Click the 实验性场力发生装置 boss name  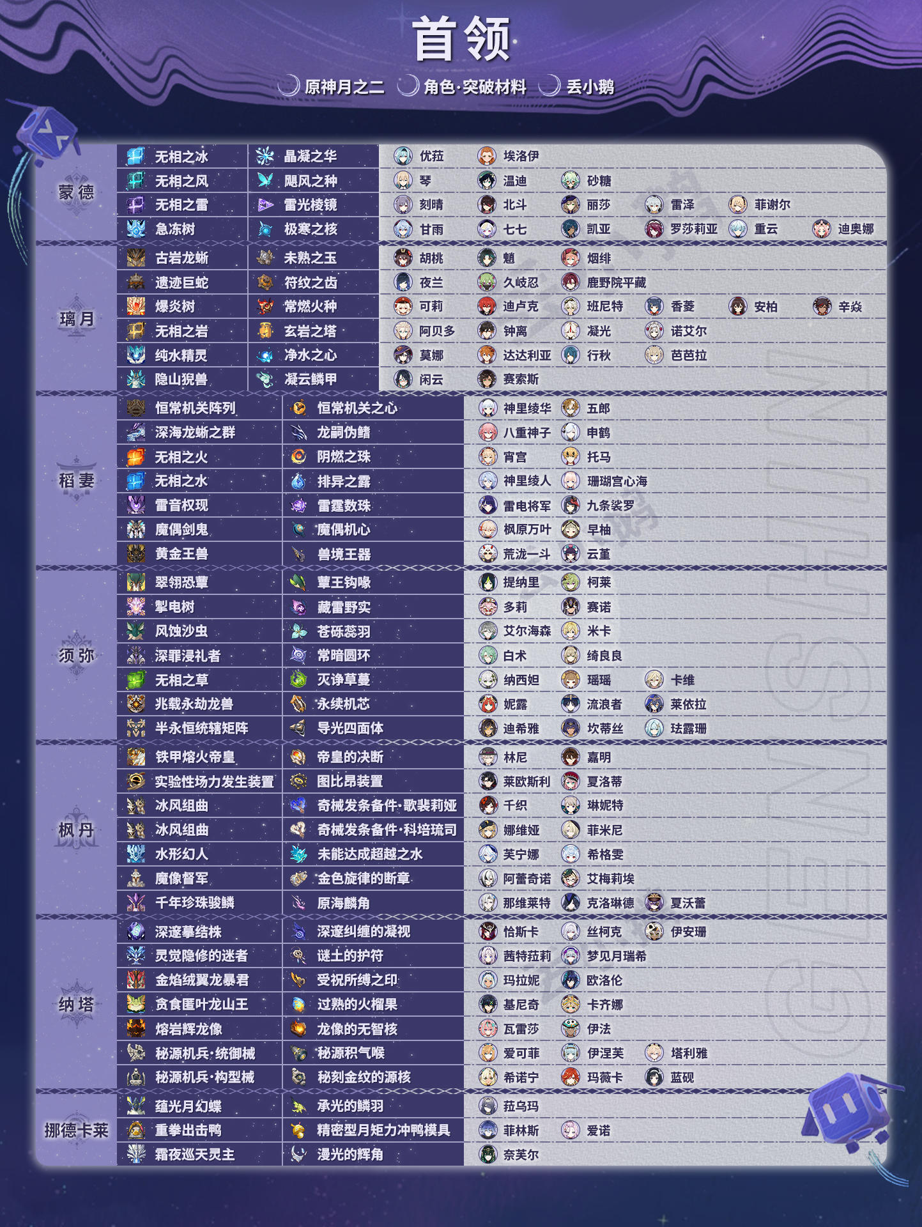(x=214, y=782)
